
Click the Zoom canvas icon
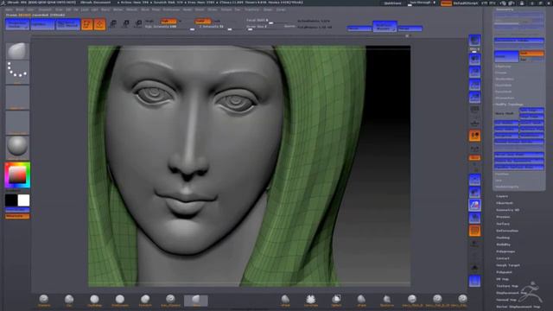coord(474,72)
